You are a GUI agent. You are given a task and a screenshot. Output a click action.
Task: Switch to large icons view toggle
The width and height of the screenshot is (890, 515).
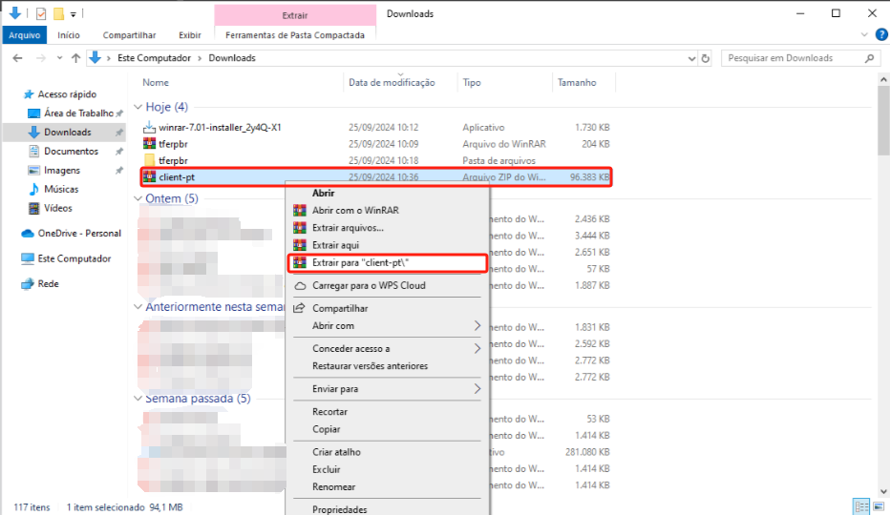877,506
